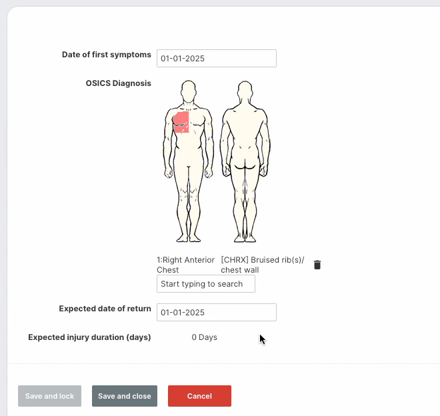Select the head on the front body figure
440x416 pixels.
click(x=188, y=90)
